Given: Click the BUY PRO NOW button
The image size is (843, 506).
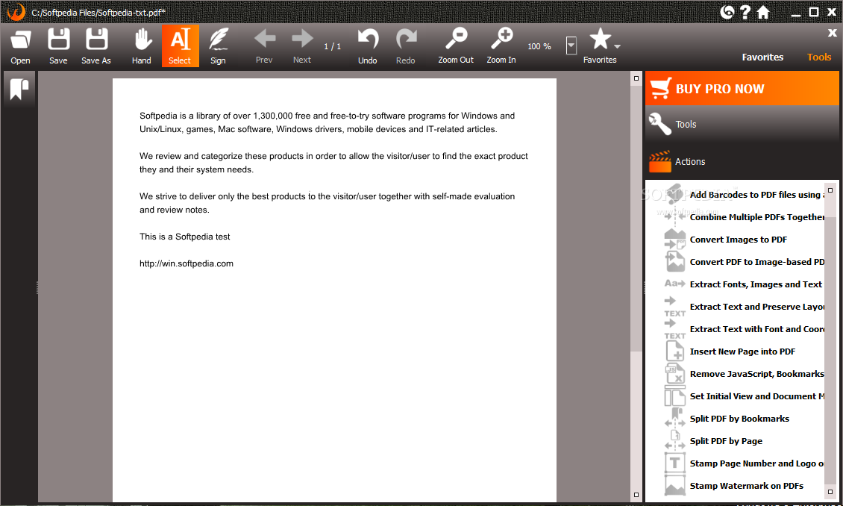Looking at the screenshot, I should 742,88.
